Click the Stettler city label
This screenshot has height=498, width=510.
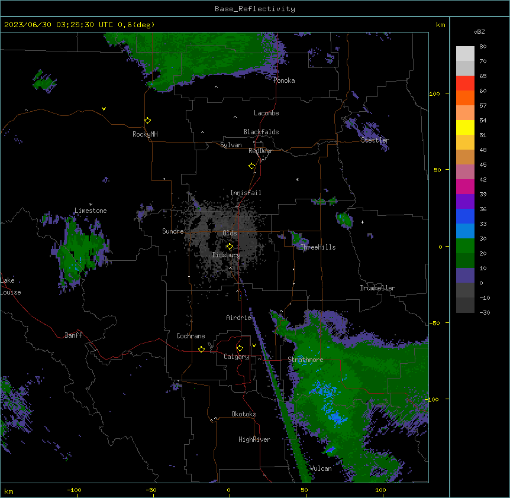click(x=375, y=140)
